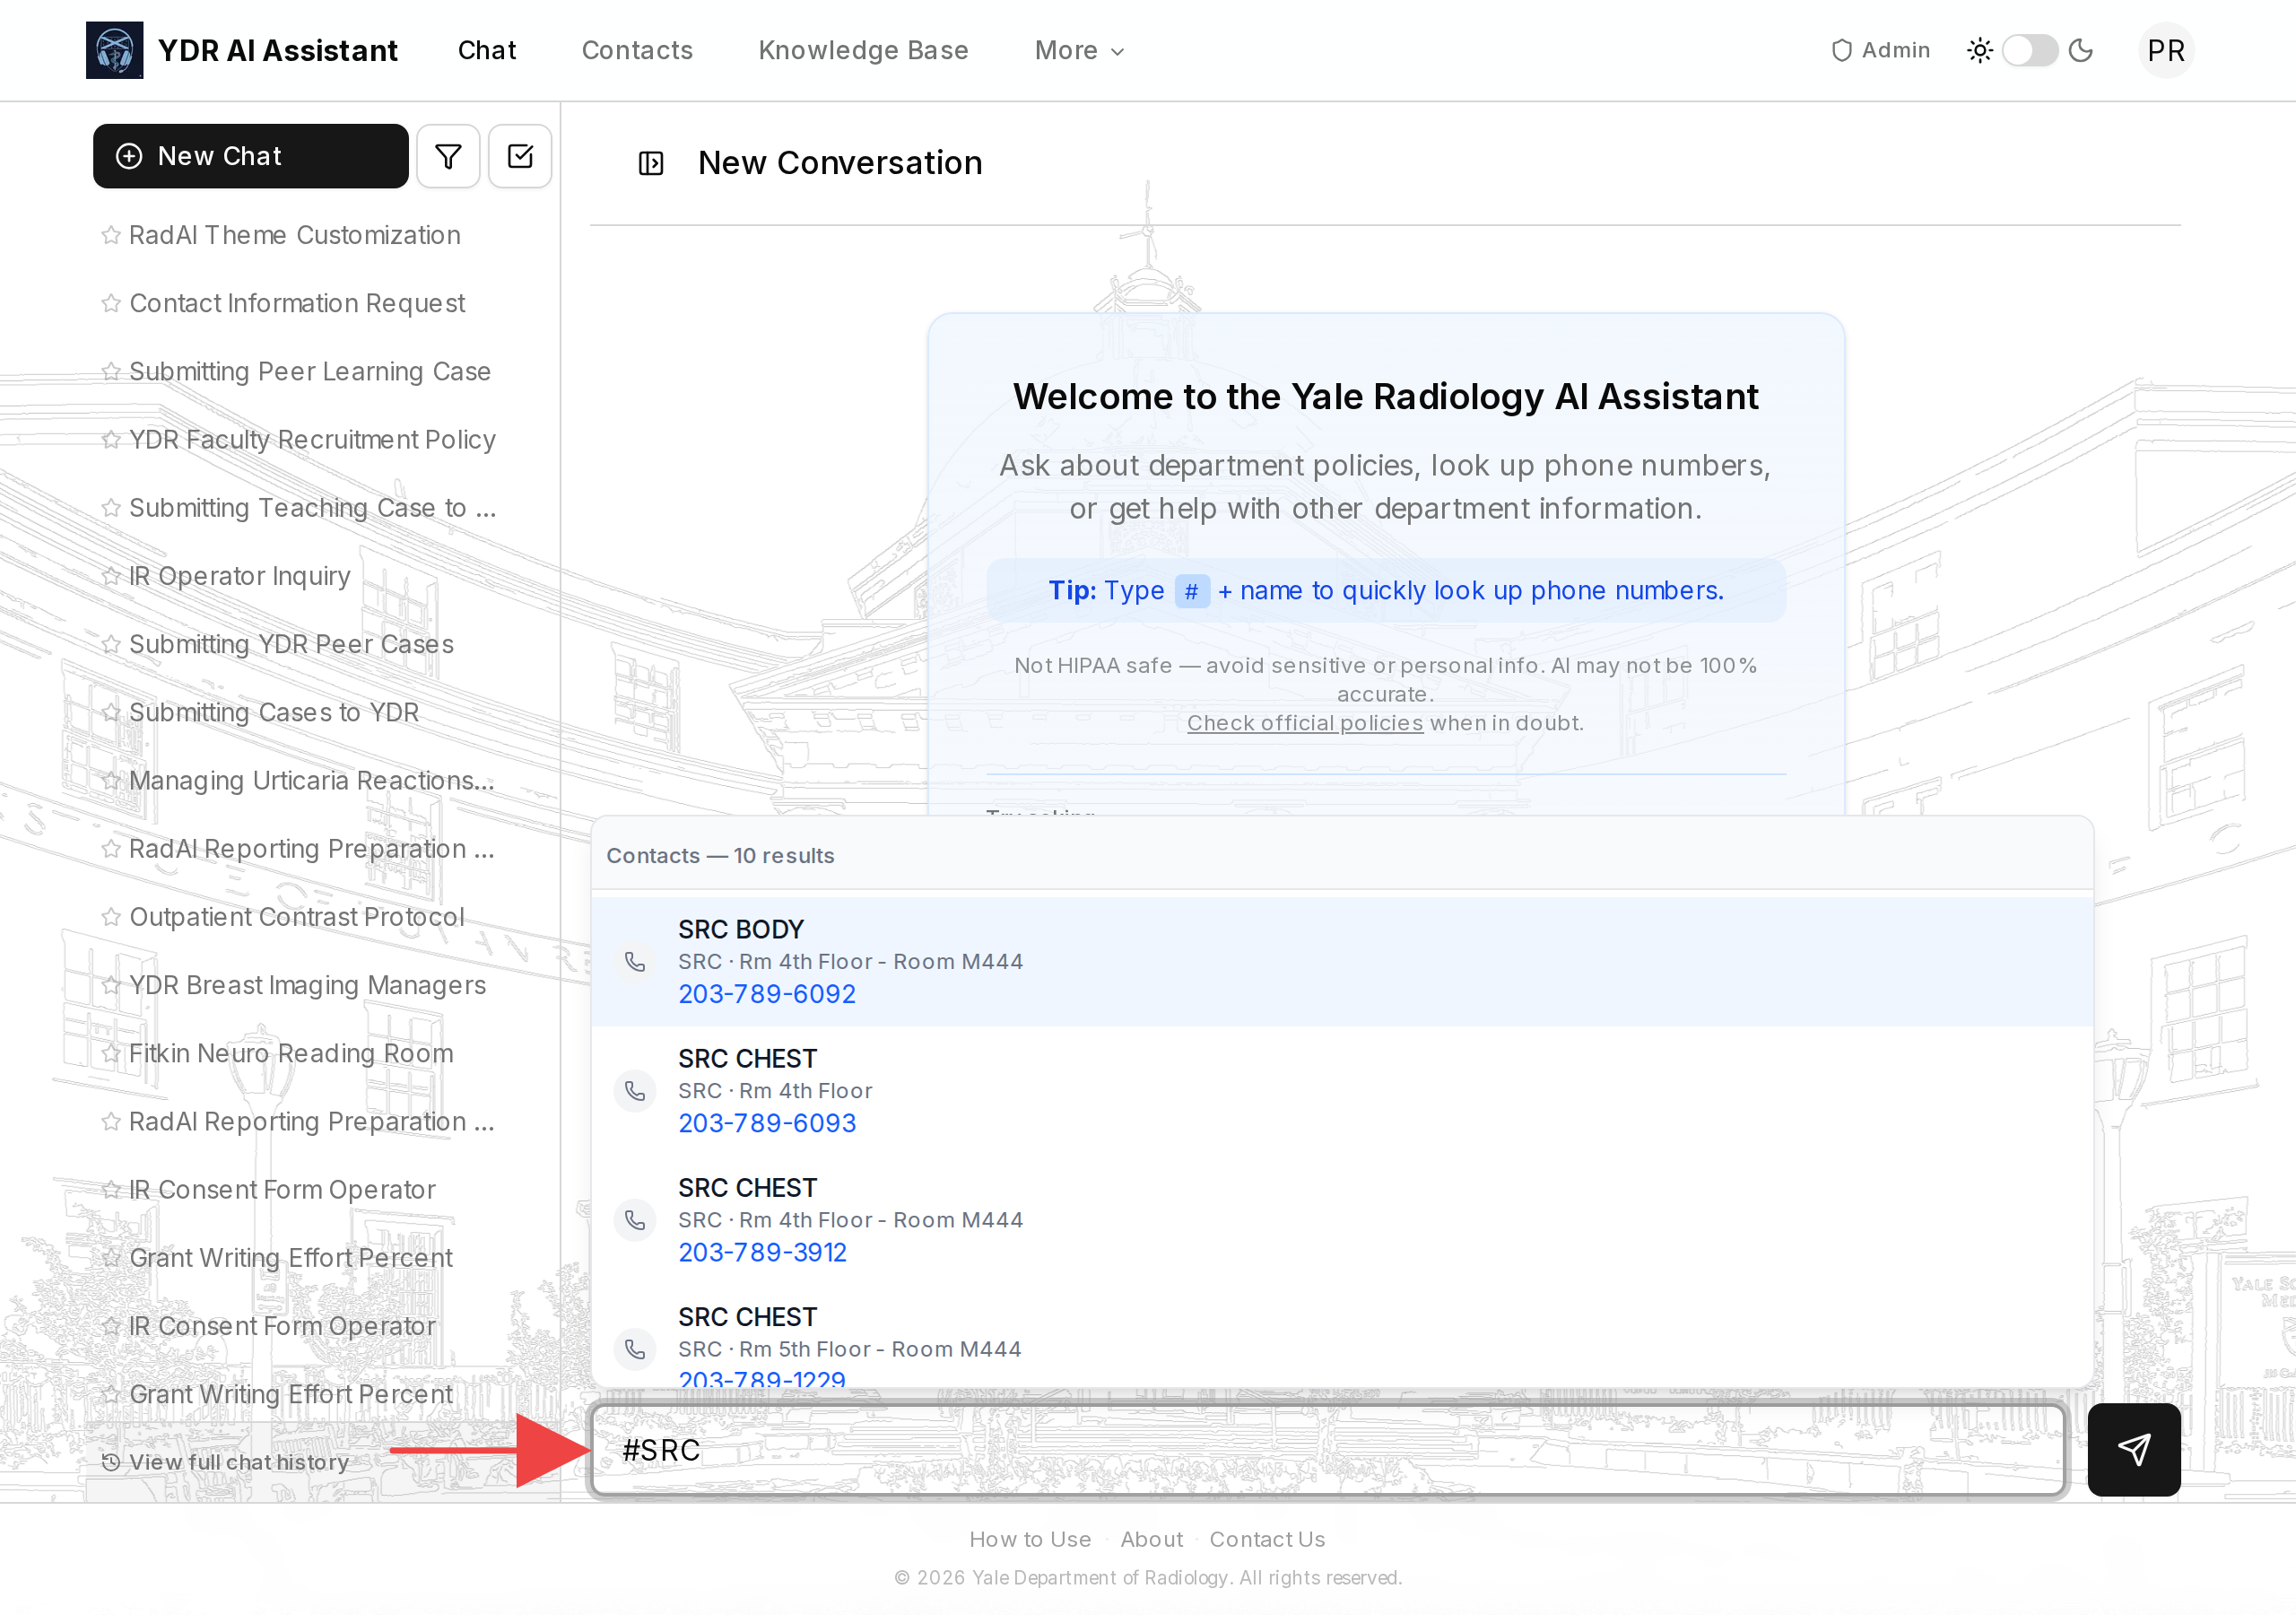
Task: Click the moon dark mode icon
Action: tap(2081, 50)
